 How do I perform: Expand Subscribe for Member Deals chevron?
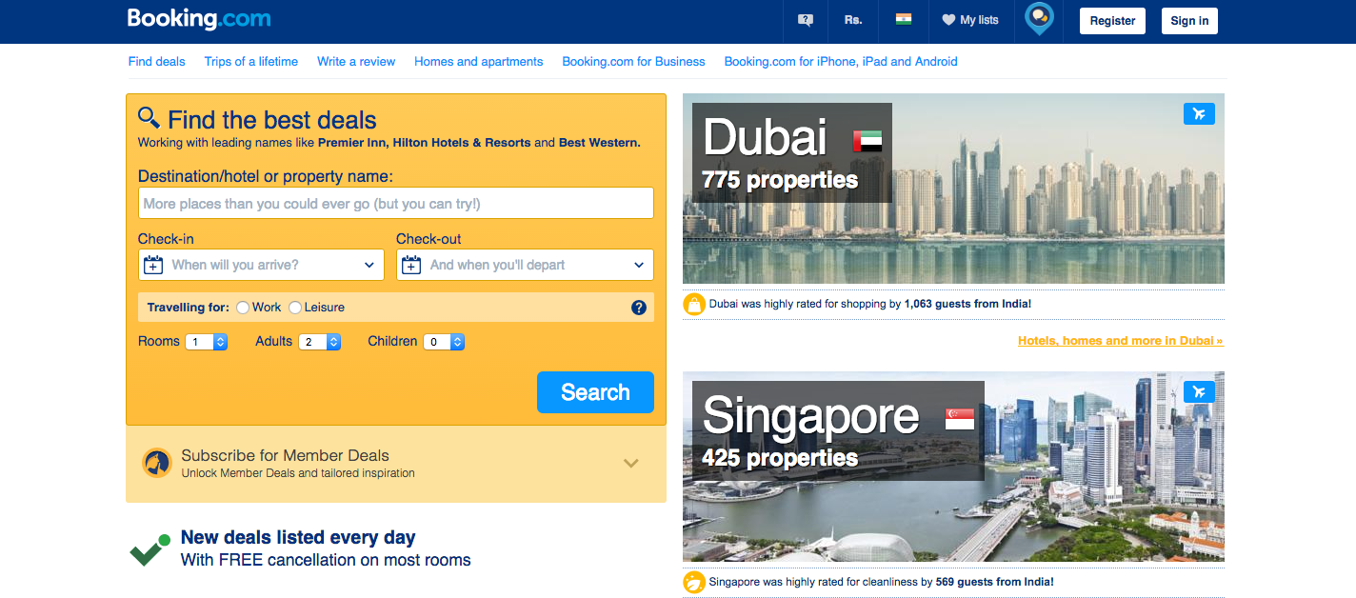point(630,463)
